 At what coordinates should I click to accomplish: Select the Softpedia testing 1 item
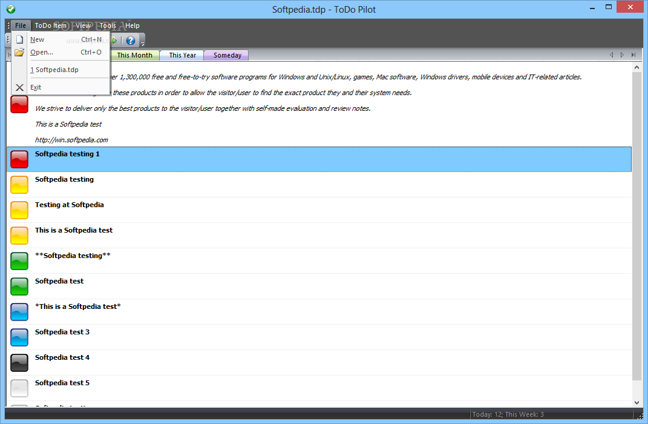tap(319, 159)
